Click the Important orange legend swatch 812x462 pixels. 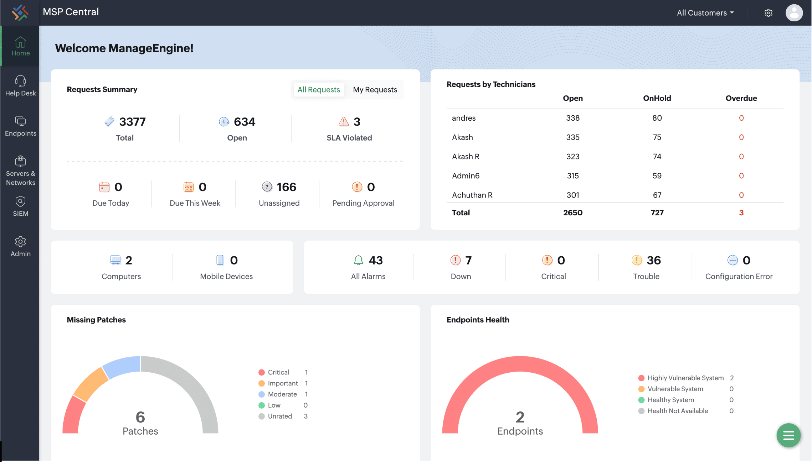pos(262,383)
